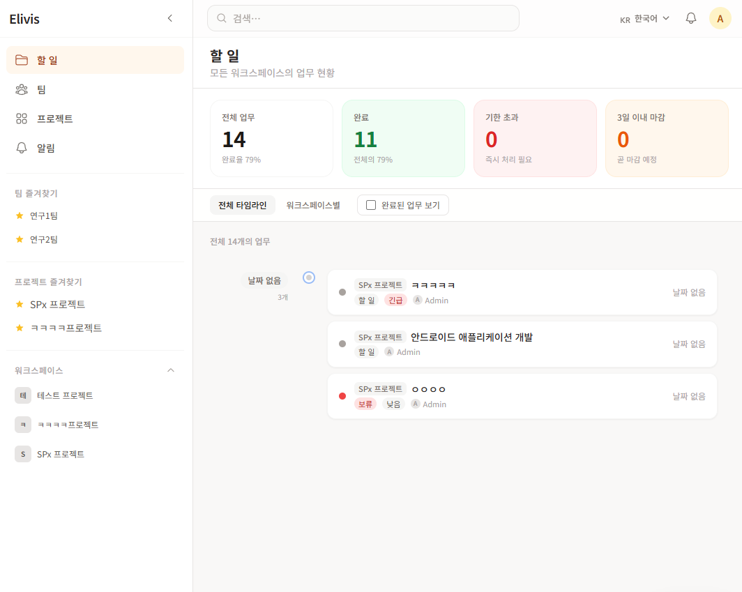The height and width of the screenshot is (592, 742).
Task: Click the notification bell icon in header
Action: 691,18
